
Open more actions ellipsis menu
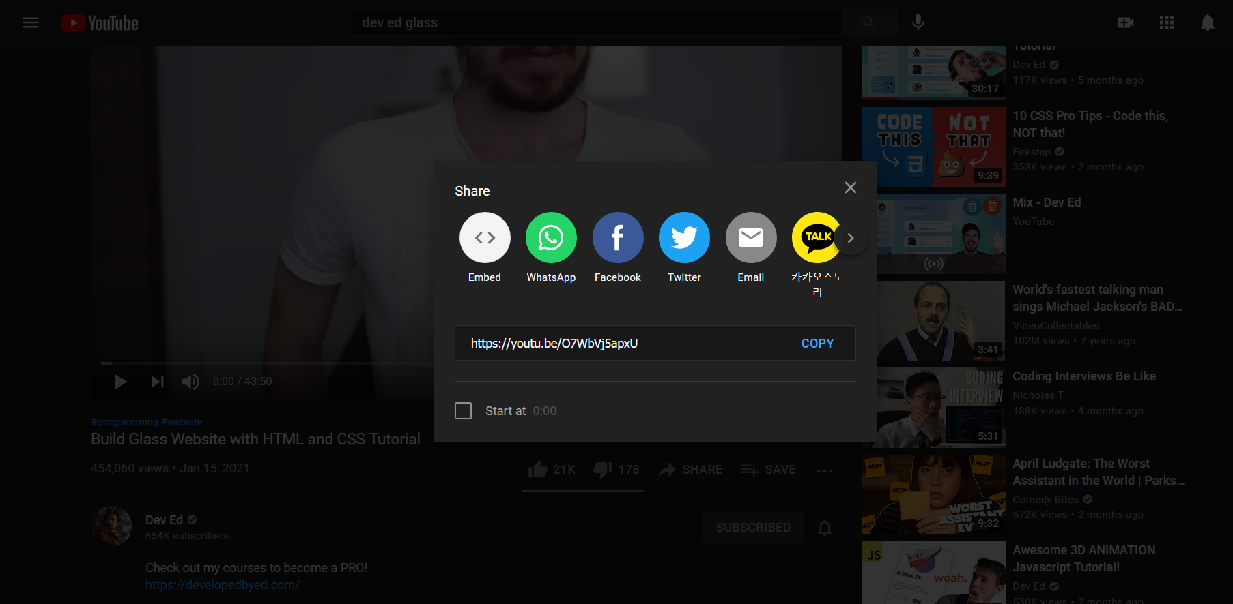coord(825,470)
